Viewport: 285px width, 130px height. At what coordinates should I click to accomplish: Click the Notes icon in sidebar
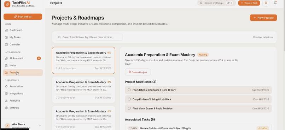[x=6, y=66]
